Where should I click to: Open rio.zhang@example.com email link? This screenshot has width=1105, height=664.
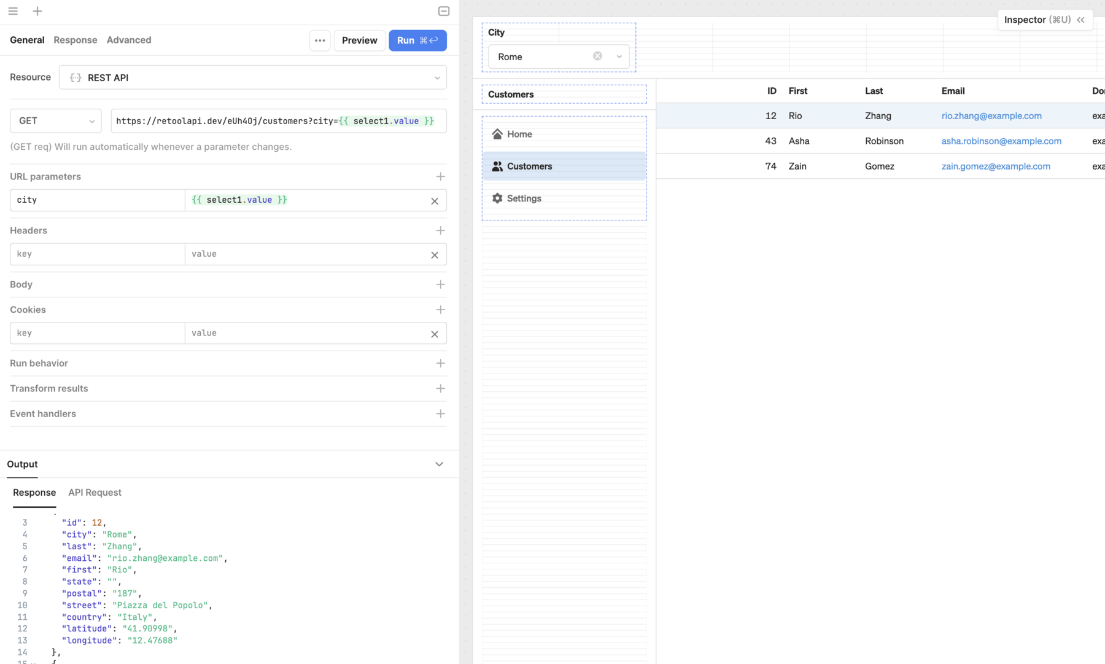[991, 116]
